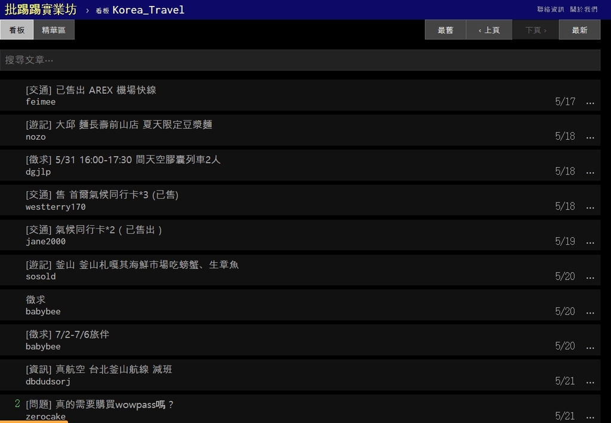Click author name westterry170
This screenshot has width=611, height=423.
(x=55, y=207)
